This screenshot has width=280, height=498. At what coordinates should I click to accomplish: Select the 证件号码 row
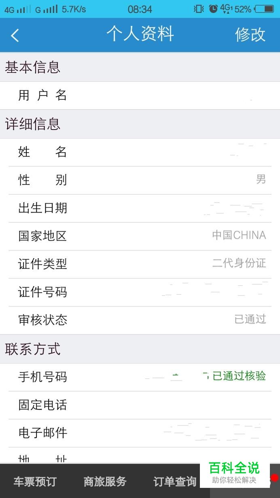pyautogui.click(x=140, y=292)
